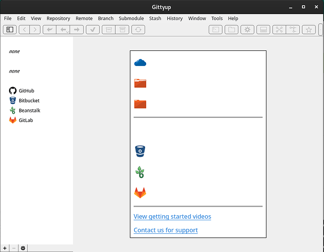Select the Bitbucket entry in the sidebar

point(24,100)
